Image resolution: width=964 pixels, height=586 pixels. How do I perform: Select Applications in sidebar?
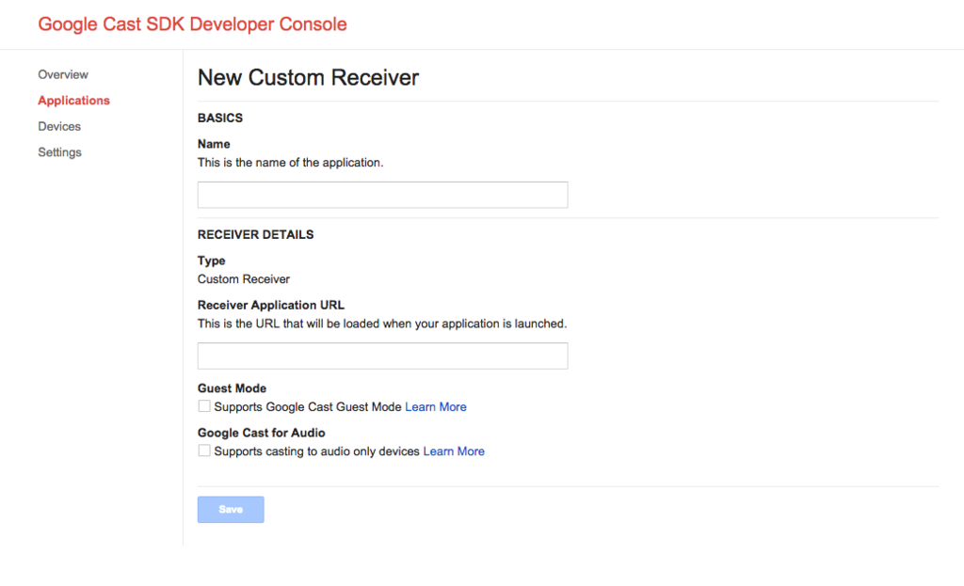(73, 100)
